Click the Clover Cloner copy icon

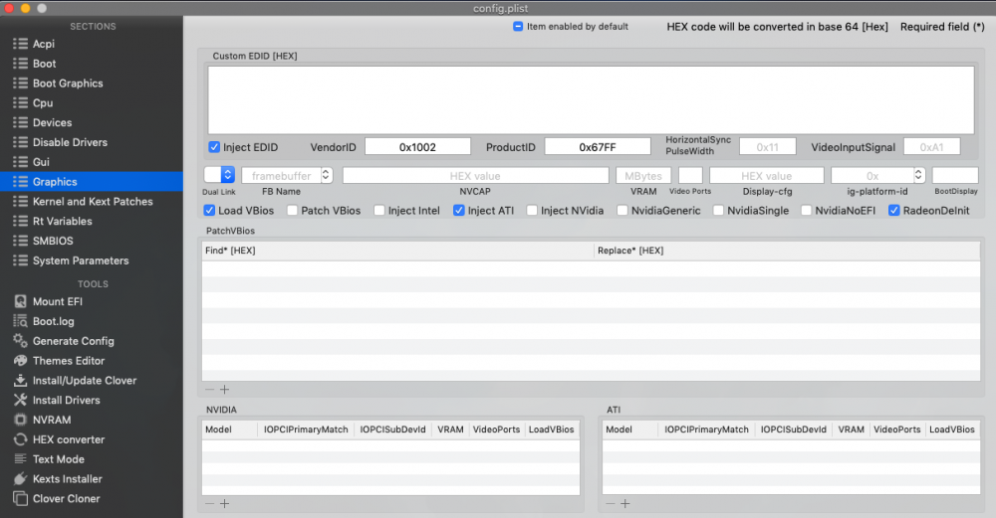pyautogui.click(x=20, y=498)
